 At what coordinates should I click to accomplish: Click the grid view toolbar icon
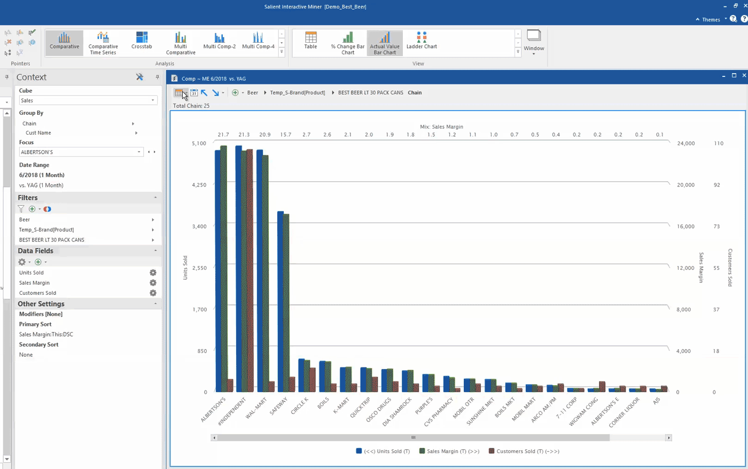pyautogui.click(x=179, y=92)
